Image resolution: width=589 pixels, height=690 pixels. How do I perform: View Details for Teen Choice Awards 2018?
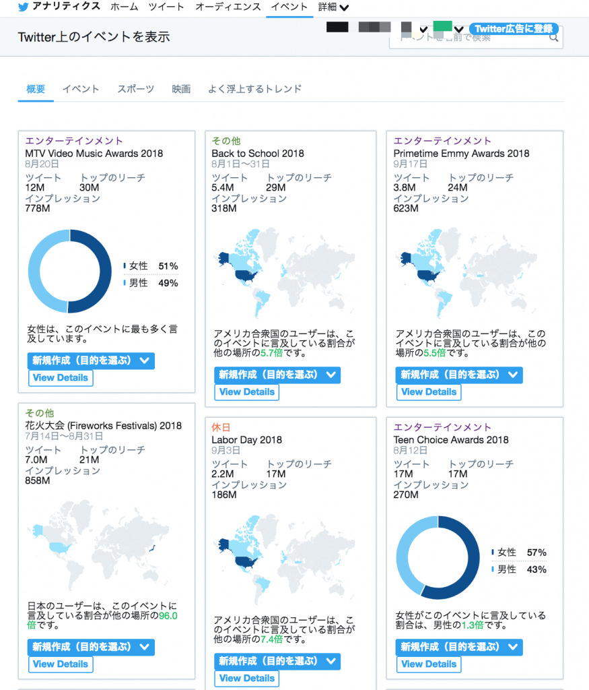tap(429, 664)
